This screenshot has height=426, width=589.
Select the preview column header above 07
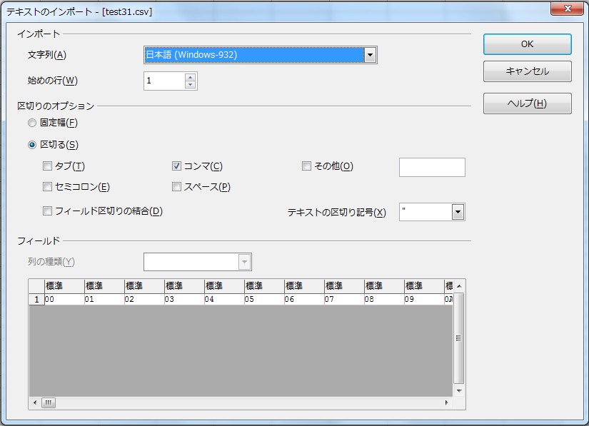click(344, 286)
